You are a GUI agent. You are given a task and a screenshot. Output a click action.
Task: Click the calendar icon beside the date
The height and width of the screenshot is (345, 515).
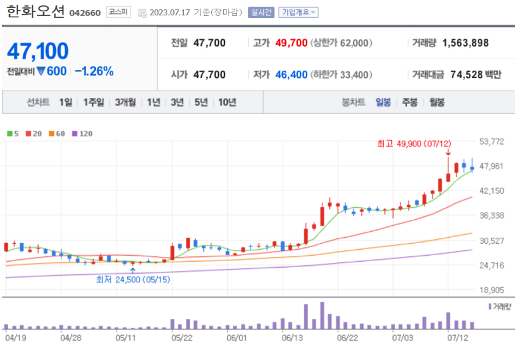(x=143, y=12)
